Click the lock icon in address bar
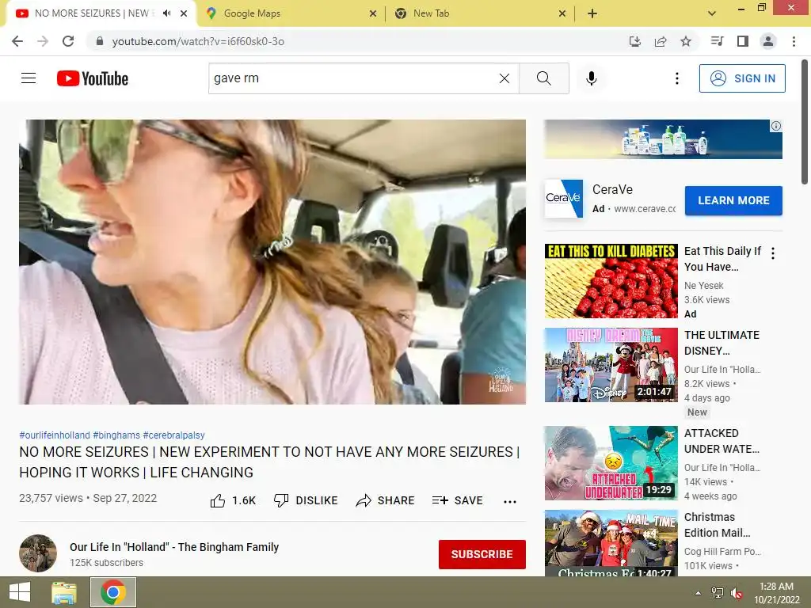The width and height of the screenshot is (811, 608). 100,41
